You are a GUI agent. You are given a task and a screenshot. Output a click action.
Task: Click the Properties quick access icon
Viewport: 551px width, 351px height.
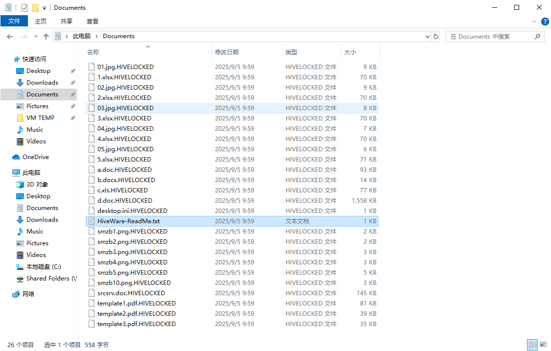[24, 8]
